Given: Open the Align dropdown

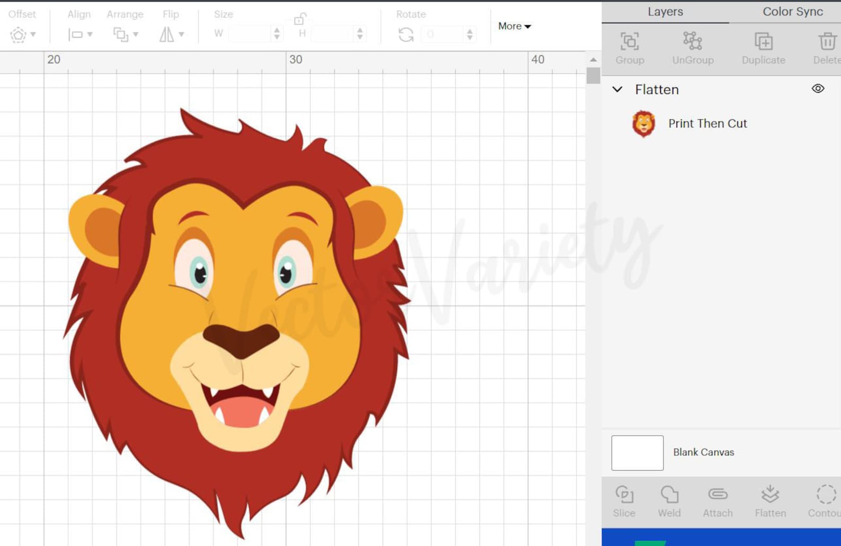Looking at the screenshot, I should [x=80, y=34].
